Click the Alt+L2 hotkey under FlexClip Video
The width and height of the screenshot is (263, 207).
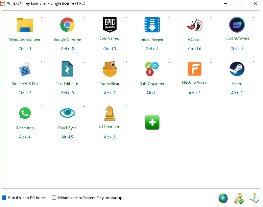pos(194,93)
